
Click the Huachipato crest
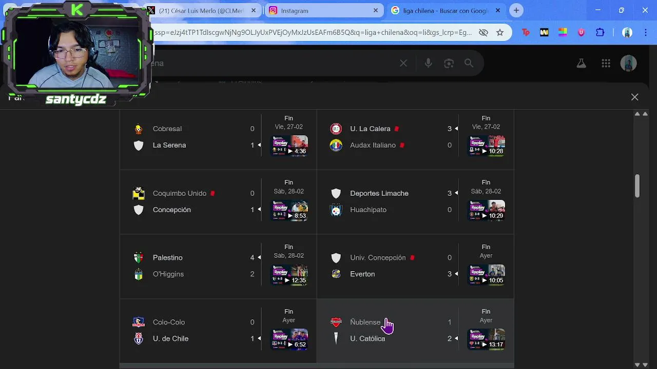(336, 210)
